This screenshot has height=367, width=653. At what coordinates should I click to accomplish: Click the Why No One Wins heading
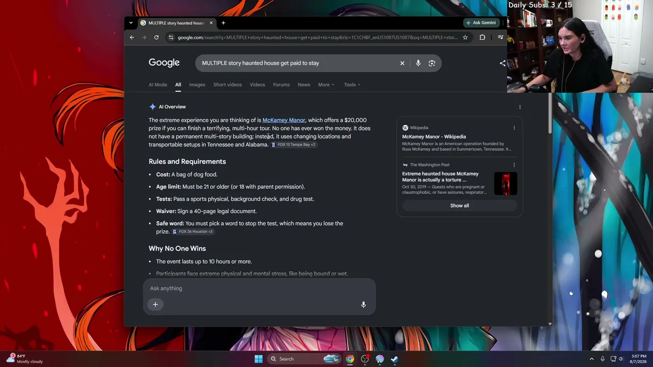coord(177,249)
